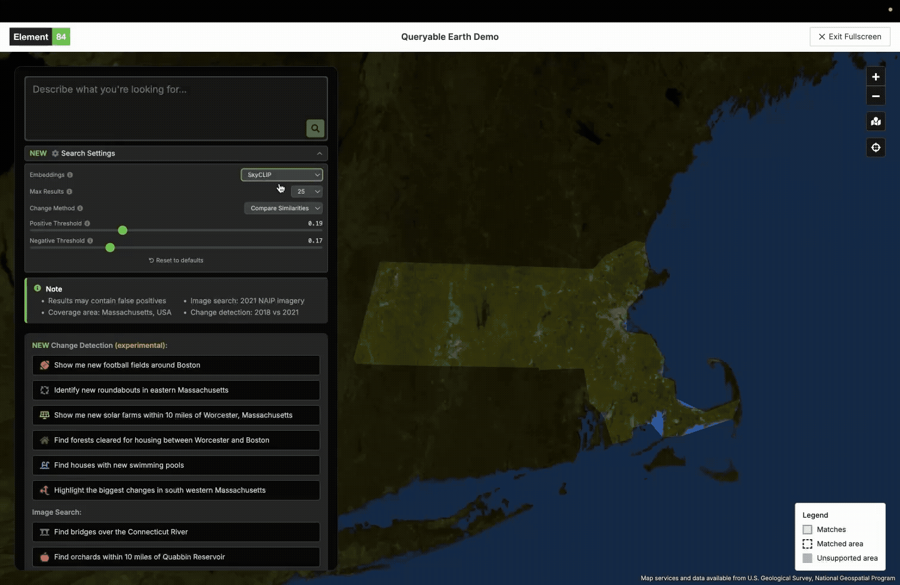900x585 pixels.
Task: Open the Max Results dropdown
Action: [x=307, y=192]
